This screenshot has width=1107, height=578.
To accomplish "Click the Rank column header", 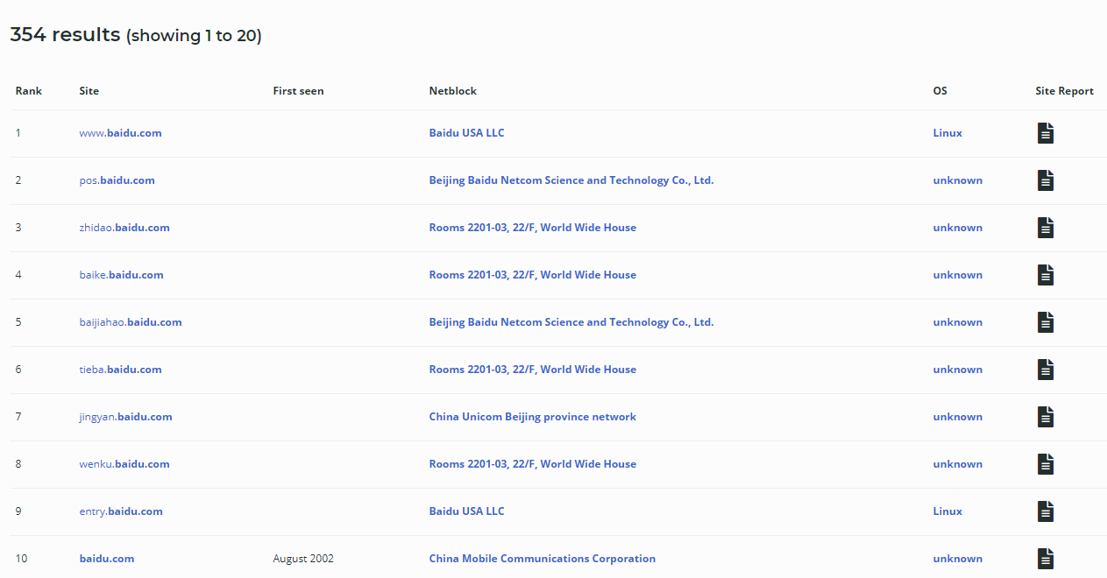I will 28,91.
